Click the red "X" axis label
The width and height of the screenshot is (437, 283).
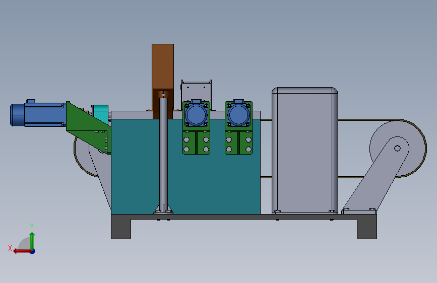pos(10,248)
